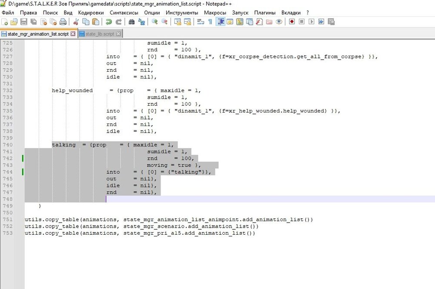The height and width of the screenshot is (289, 435).
Task: Click the Print icon in toolbar
Action: (x=63, y=22)
